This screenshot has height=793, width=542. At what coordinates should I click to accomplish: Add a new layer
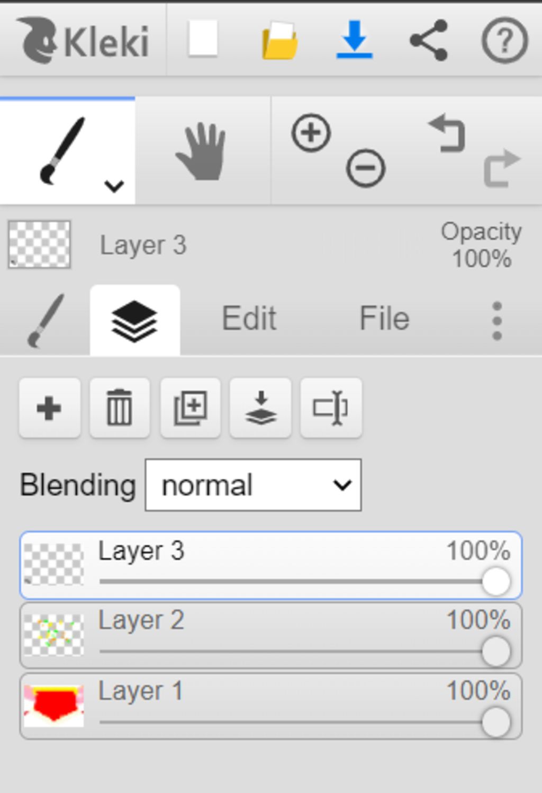click(x=50, y=408)
